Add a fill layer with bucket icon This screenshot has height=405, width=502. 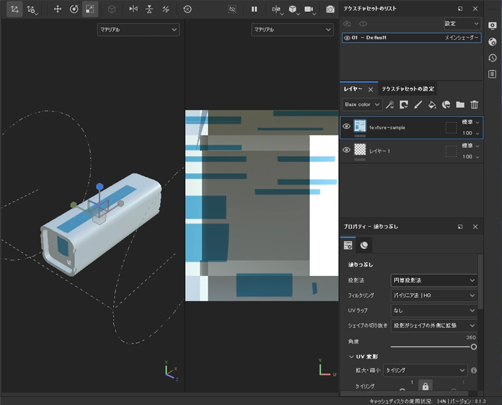(432, 105)
